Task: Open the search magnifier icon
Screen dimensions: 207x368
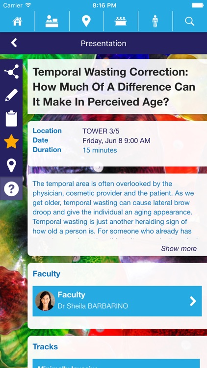Action: click(x=190, y=22)
